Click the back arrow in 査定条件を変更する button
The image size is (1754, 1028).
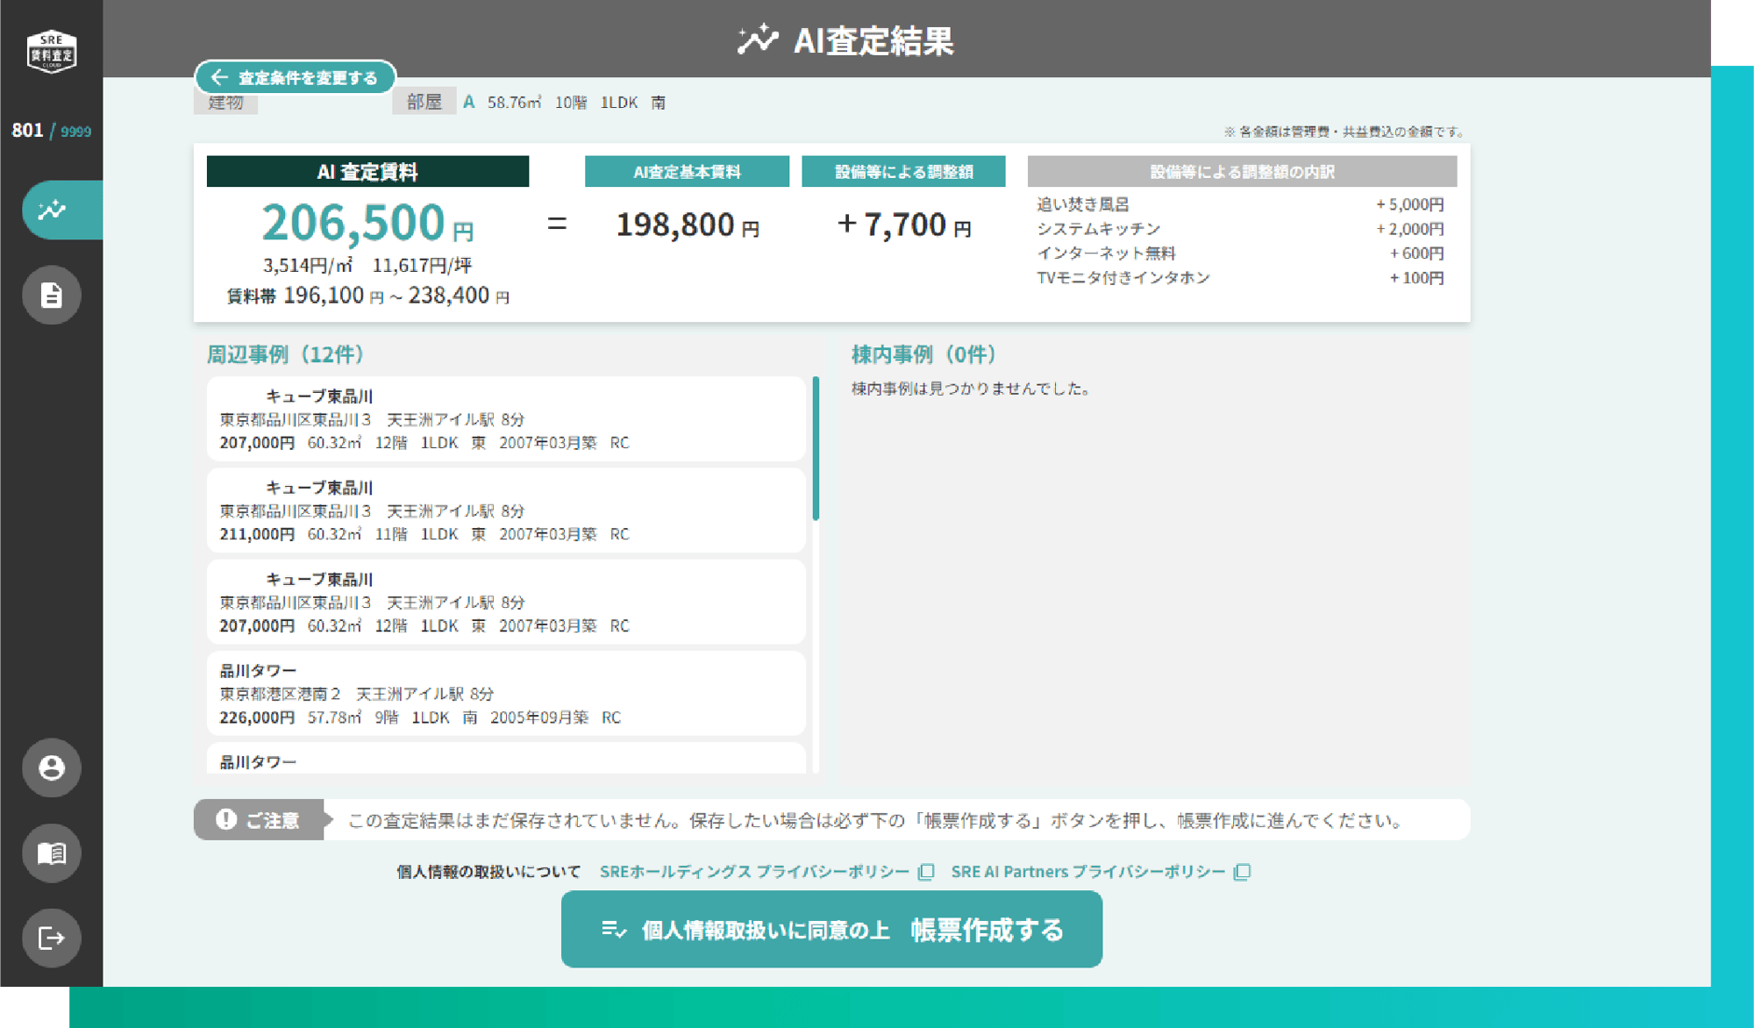coord(219,76)
